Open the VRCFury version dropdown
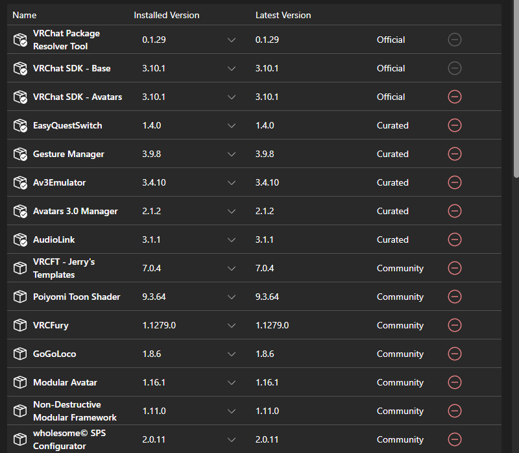The width and height of the screenshot is (519, 453). pyautogui.click(x=232, y=325)
